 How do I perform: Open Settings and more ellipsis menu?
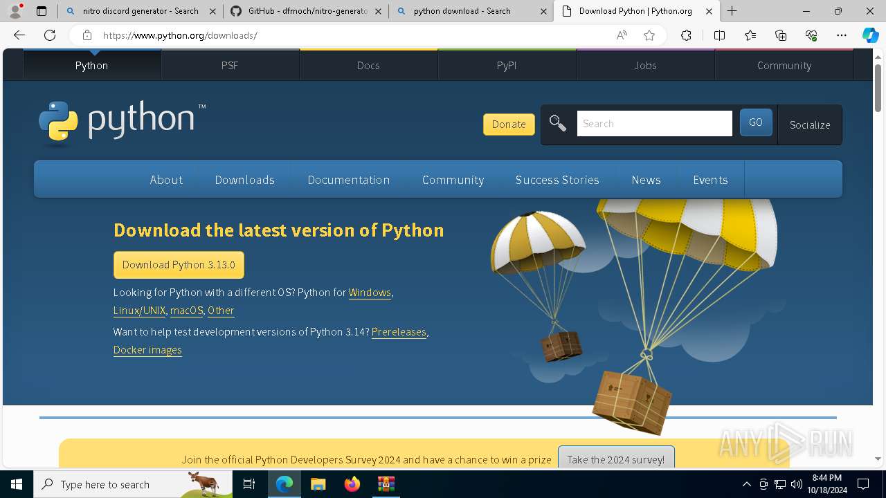click(842, 35)
